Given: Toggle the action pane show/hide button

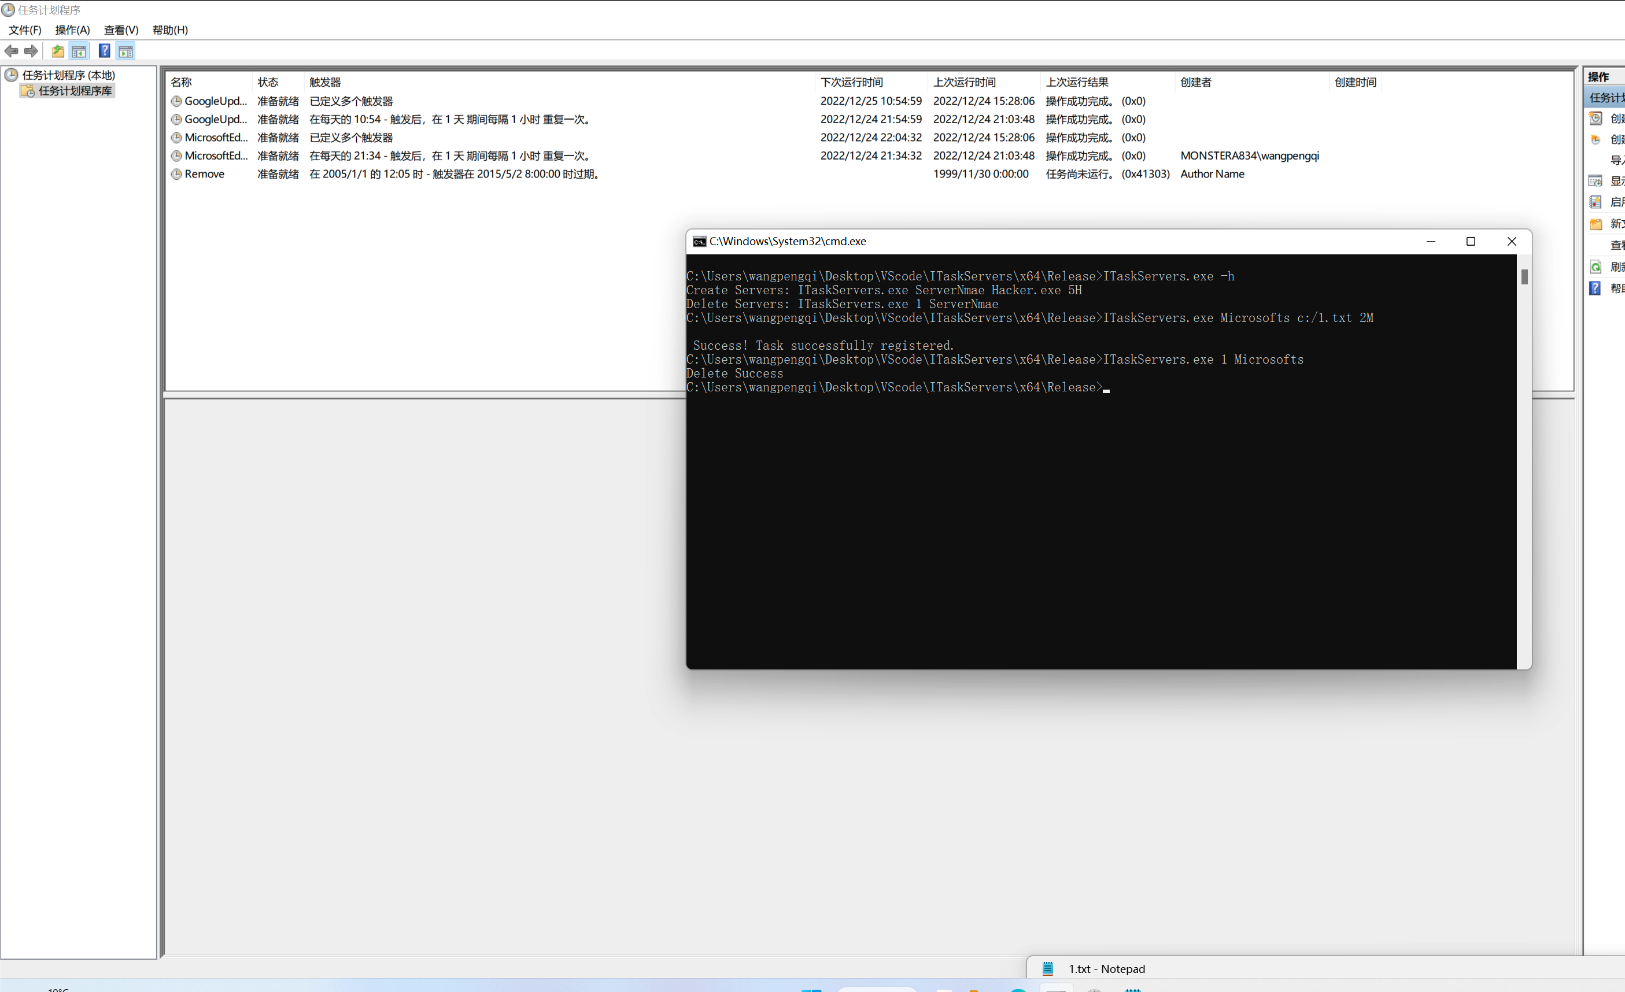Looking at the screenshot, I should pyautogui.click(x=126, y=51).
